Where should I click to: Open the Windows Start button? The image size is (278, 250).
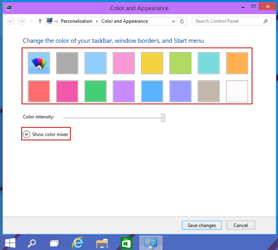tap(10, 243)
